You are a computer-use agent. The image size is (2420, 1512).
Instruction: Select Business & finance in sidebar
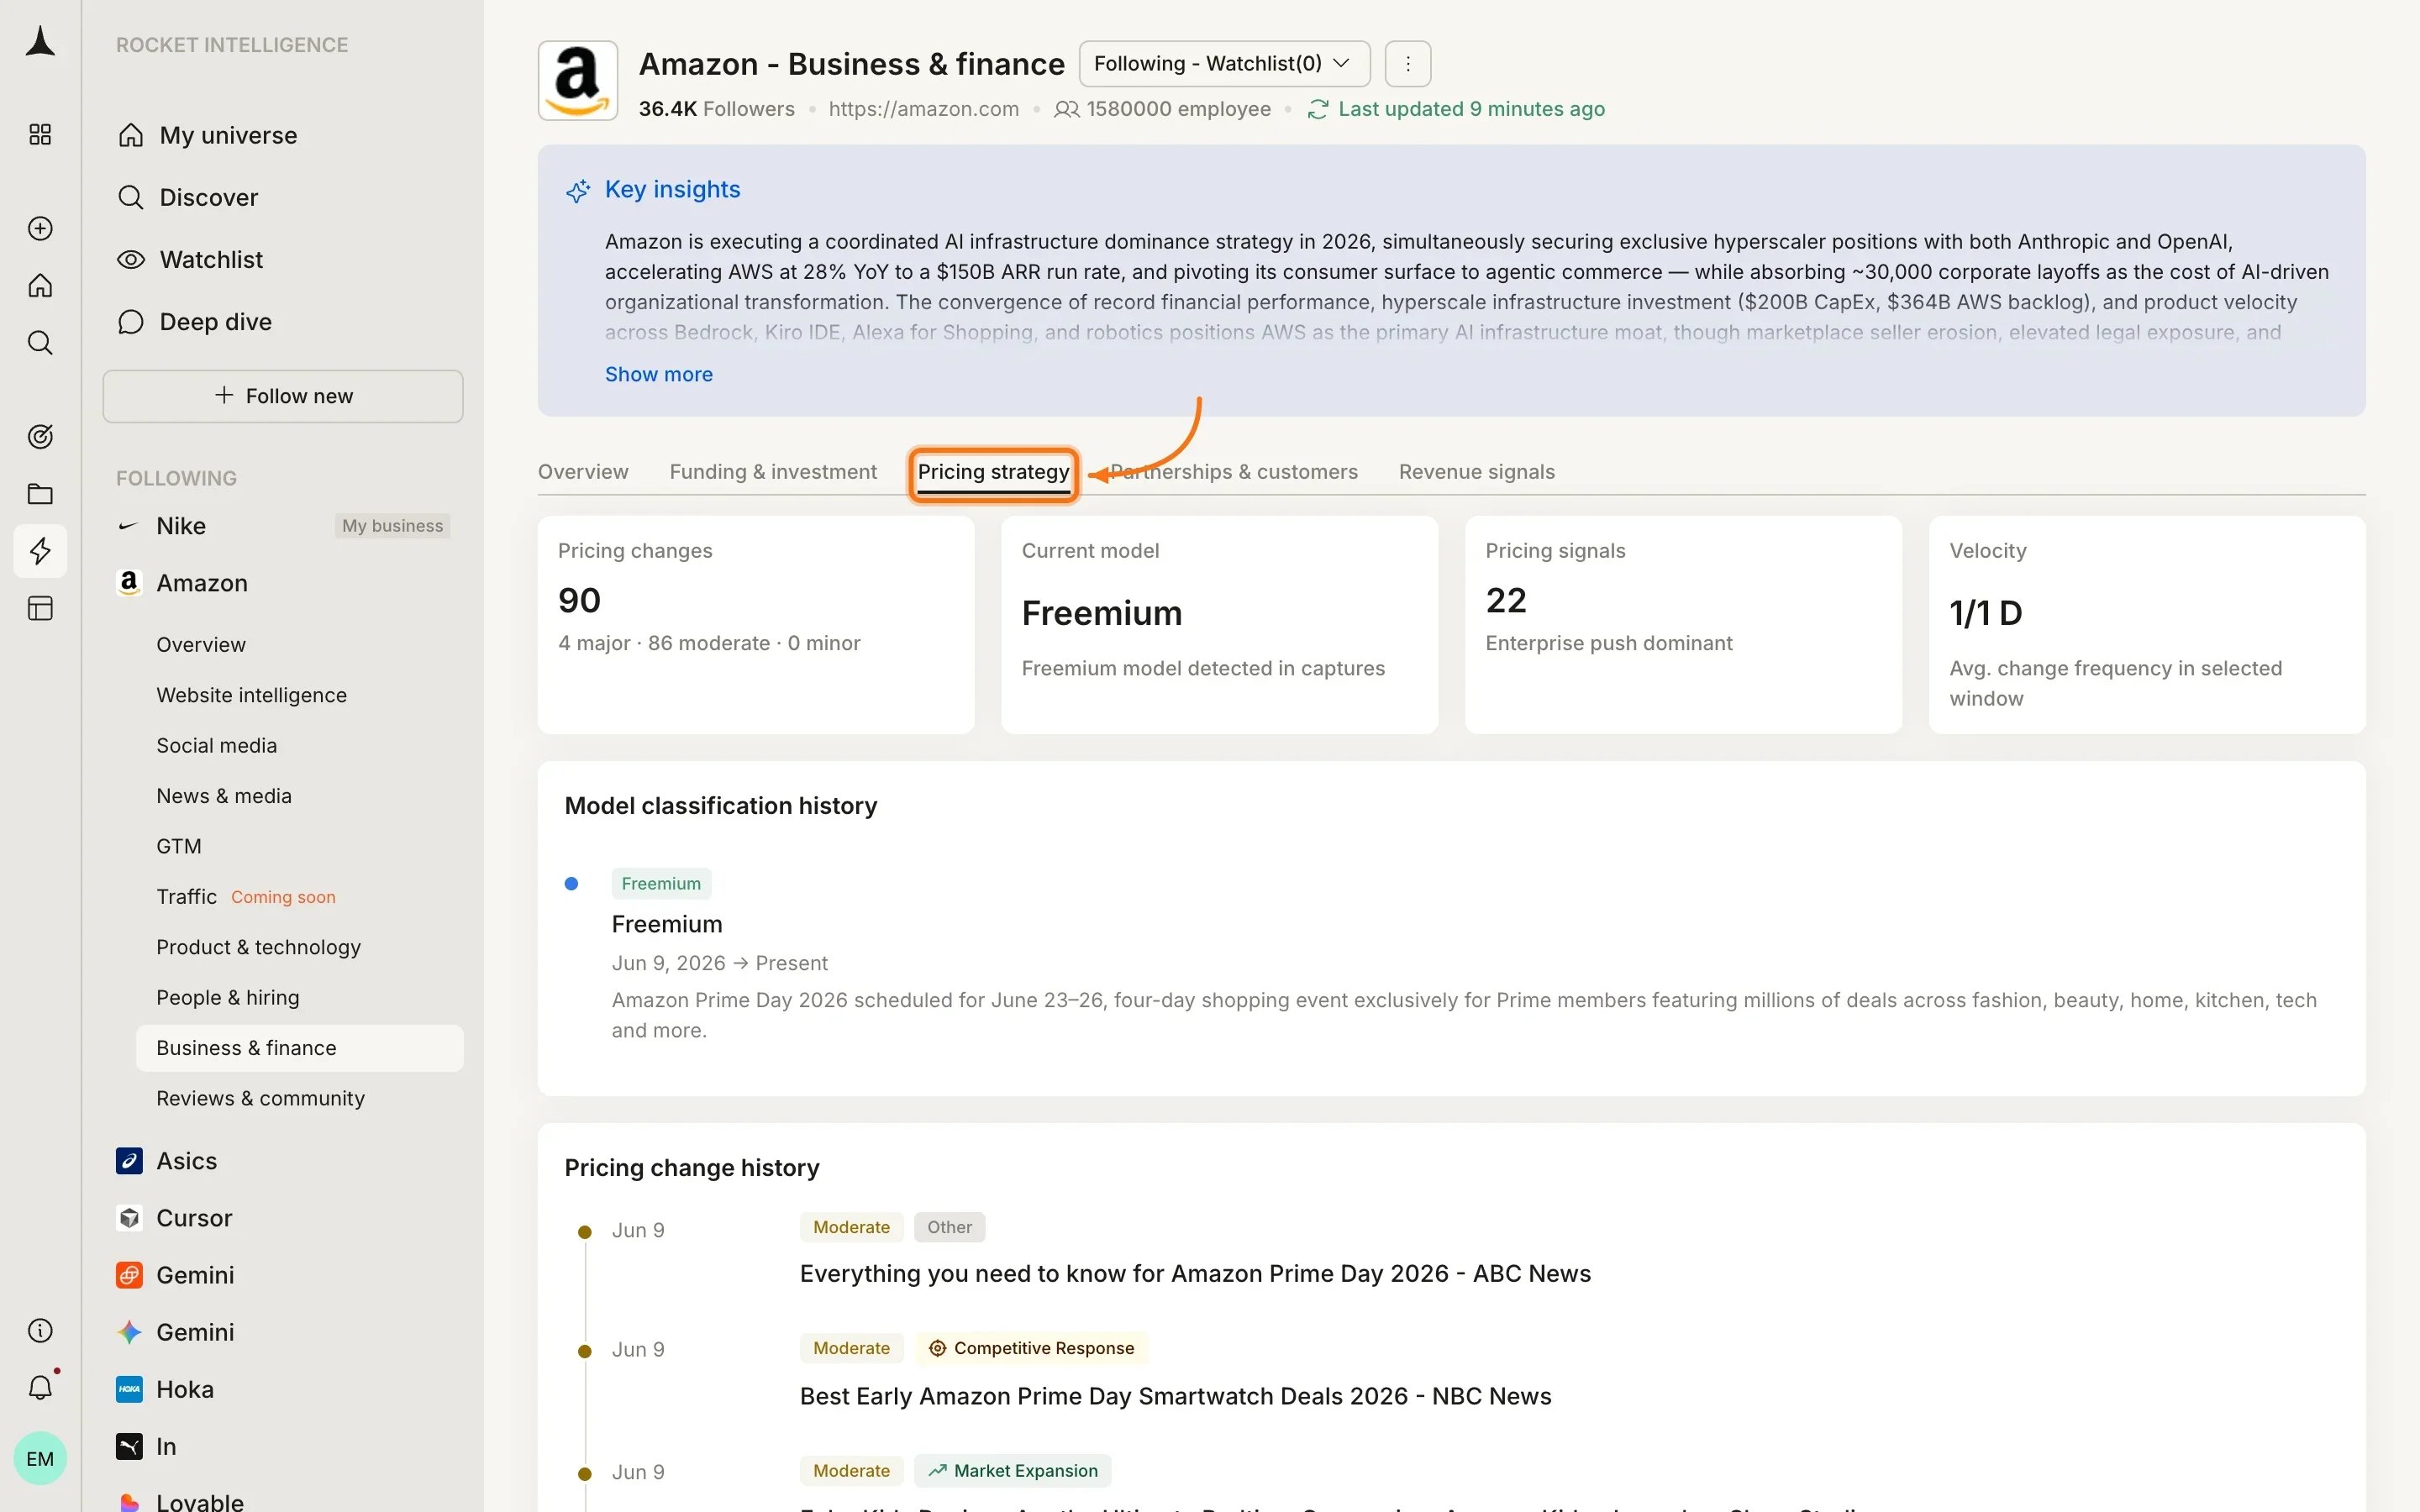click(300, 1048)
